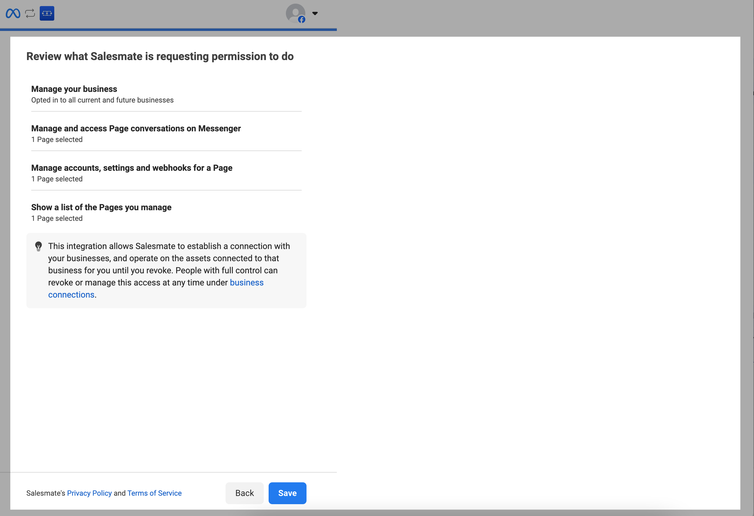Open Salesmate's Privacy Policy link
The image size is (754, 516).
coord(89,493)
